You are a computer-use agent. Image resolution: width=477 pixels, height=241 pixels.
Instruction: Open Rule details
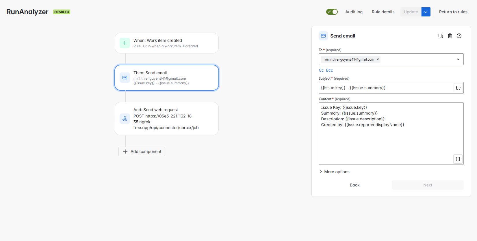click(x=383, y=12)
